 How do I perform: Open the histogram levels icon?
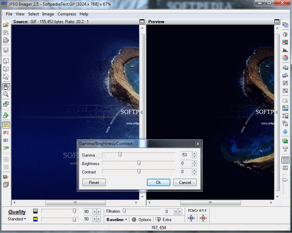pos(285,50)
